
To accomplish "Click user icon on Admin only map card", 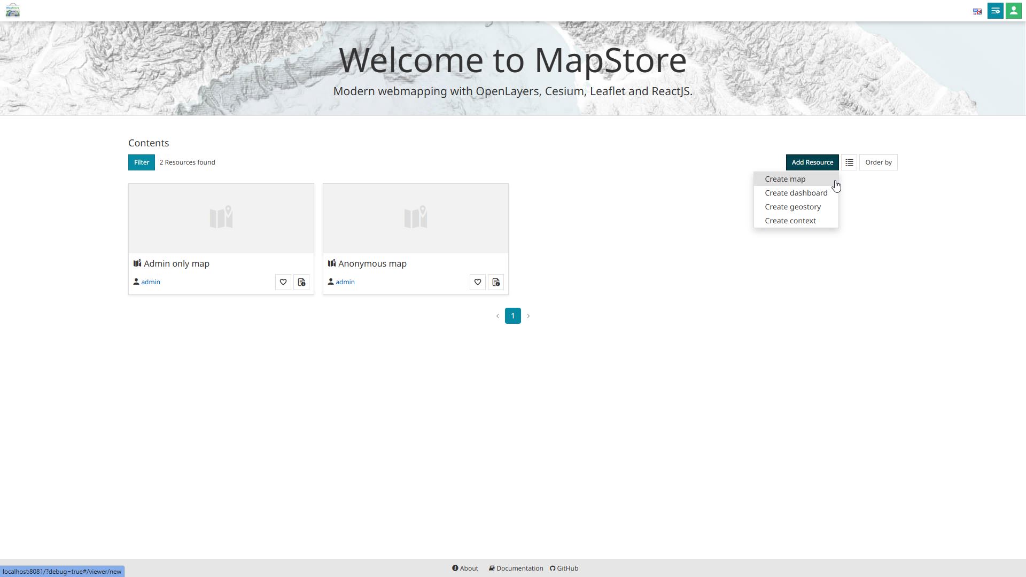I will click(136, 282).
